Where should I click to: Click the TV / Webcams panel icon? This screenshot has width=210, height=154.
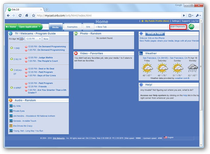click(10, 33)
